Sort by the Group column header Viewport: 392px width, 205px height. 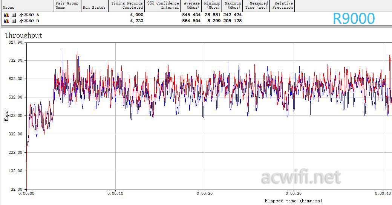point(9,7)
